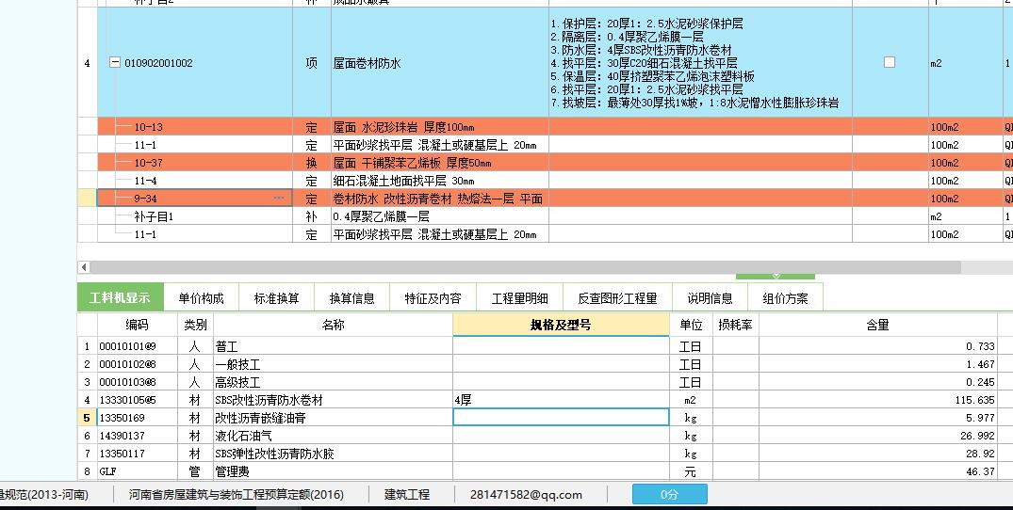This screenshot has height=510, width=1013.
Task: Open the 标准换算 tab
Action: click(276, 298)
